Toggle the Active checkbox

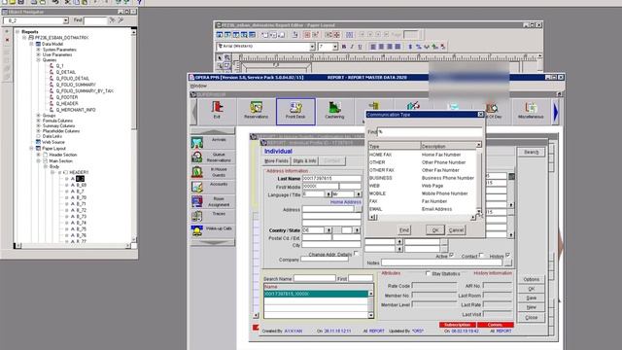pos(451,255)
